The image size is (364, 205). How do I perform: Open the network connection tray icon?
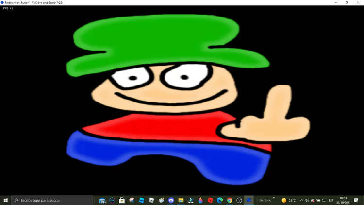[324, 200]
